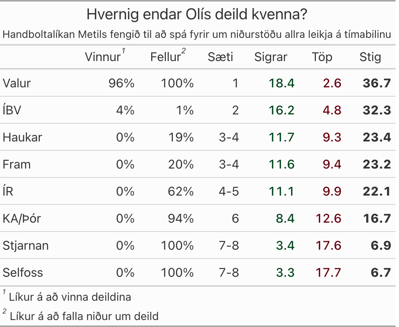399x327 pixels.
Task: Select the Valur team row name
Action: (17, 83)
